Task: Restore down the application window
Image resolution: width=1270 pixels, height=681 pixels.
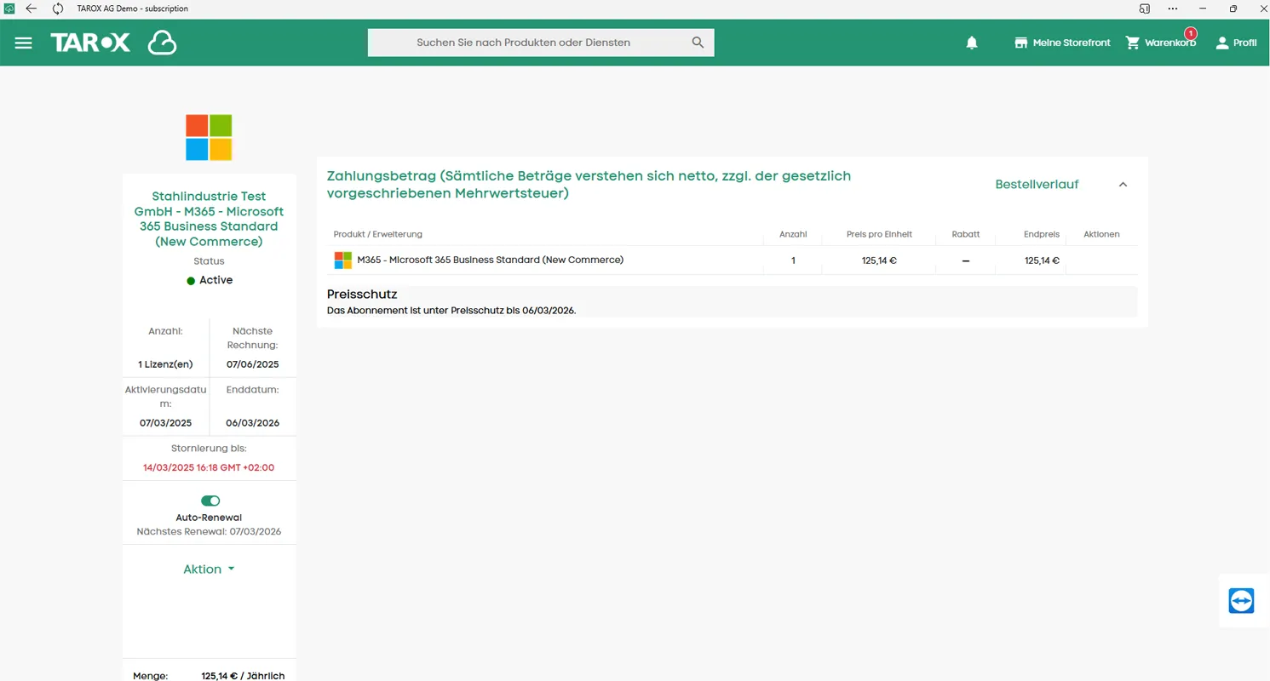Action: (x=1233, y=9)
